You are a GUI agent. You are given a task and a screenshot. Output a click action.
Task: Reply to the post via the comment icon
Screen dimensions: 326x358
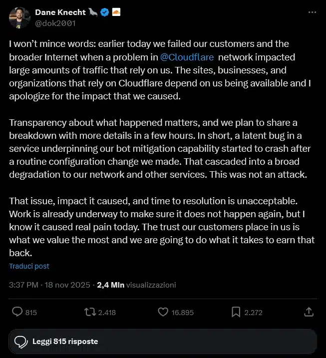click(17, 312)
